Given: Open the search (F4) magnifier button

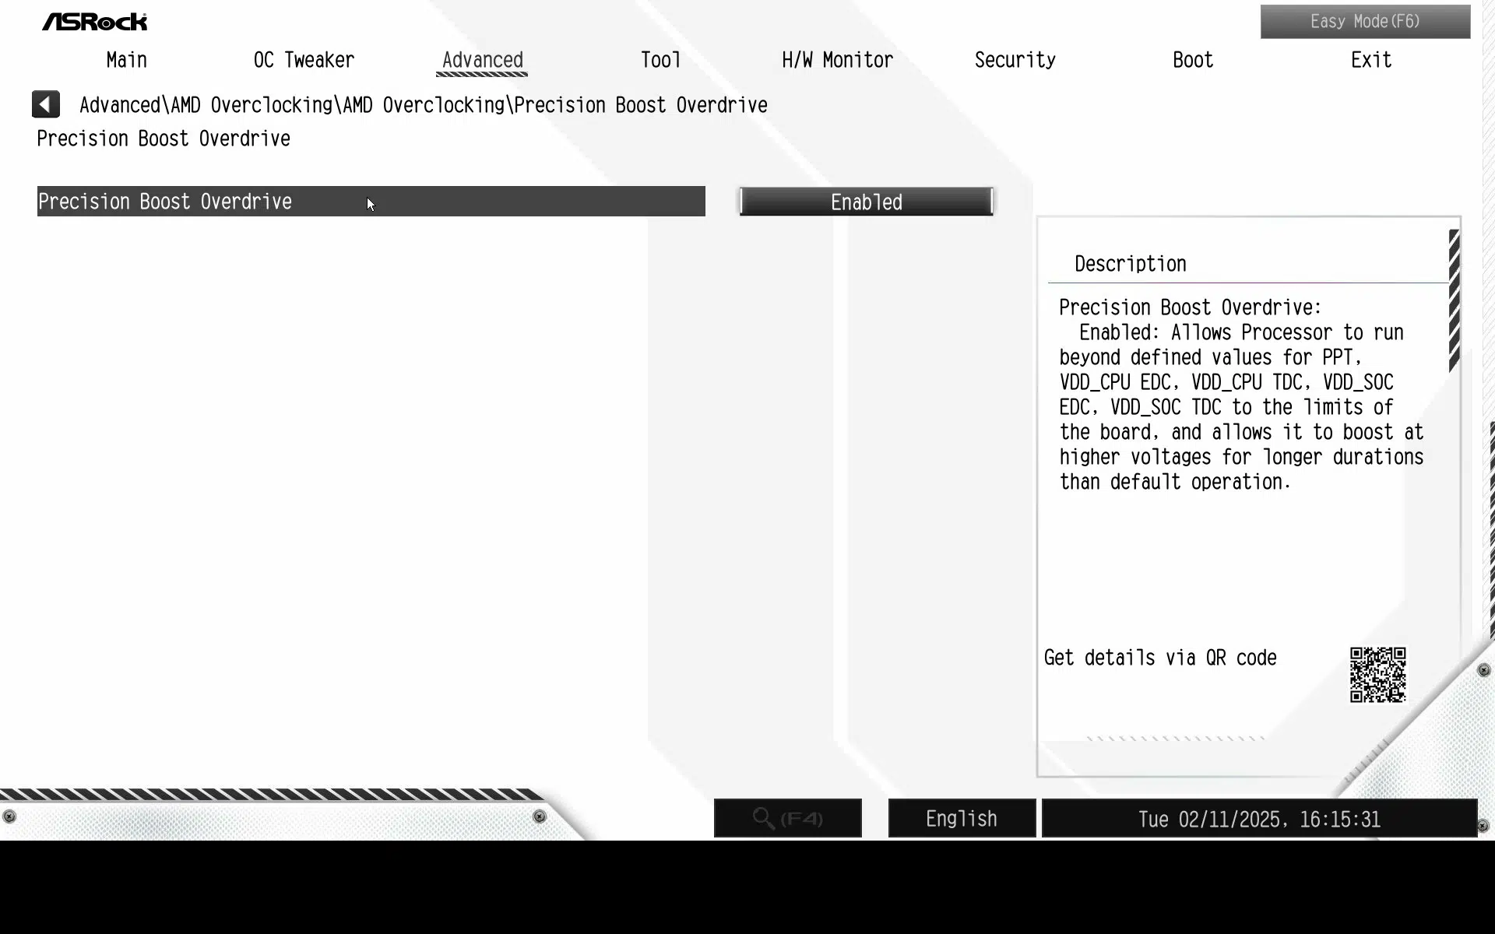Looking at the screenshot, I should [x=787, y=818].
